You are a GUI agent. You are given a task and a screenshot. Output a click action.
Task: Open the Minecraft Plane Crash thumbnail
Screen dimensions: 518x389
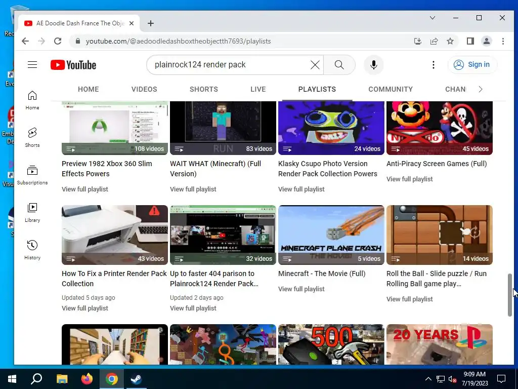pos(331,235)
